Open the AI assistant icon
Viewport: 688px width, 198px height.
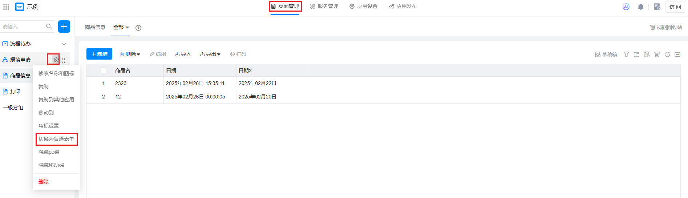coord(626,7)
